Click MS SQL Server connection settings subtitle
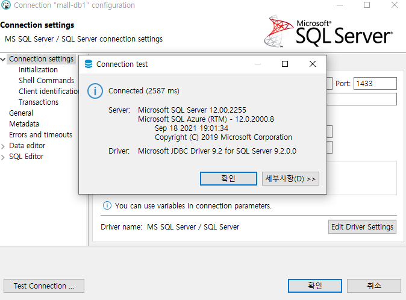This screenshot has height=300, width=406. (x=84, y=39)
